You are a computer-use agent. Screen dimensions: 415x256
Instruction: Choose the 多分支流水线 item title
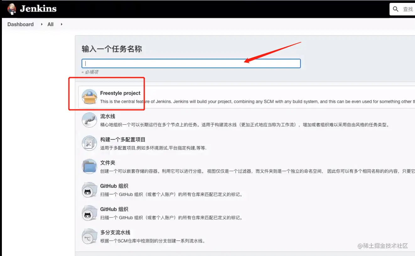(115, 232)
